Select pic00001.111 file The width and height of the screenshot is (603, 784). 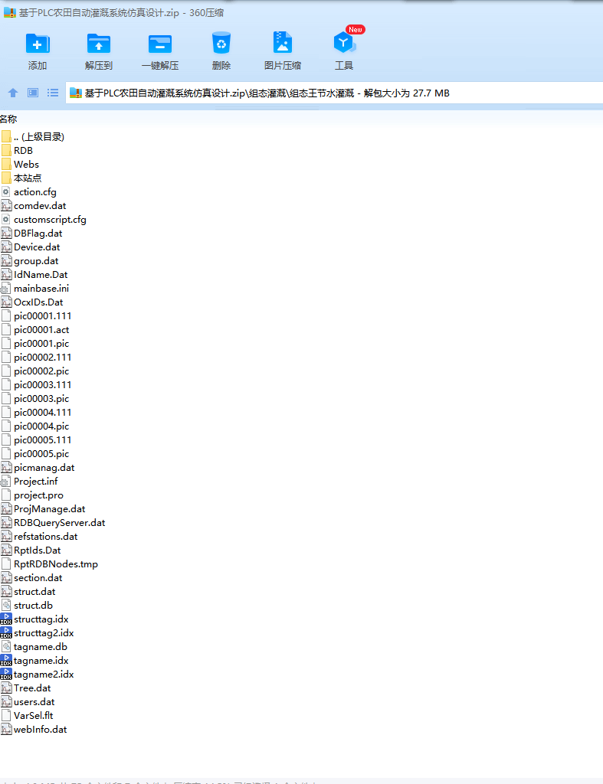point(43,316)
